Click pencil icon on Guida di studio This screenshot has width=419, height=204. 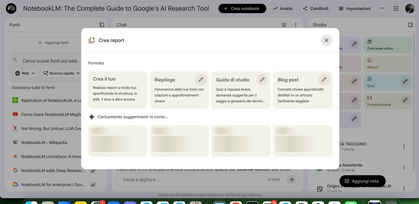pos(262,80)
